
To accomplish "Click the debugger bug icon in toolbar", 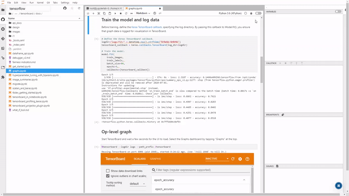I will pyautogui.click(x=251, y=14).
